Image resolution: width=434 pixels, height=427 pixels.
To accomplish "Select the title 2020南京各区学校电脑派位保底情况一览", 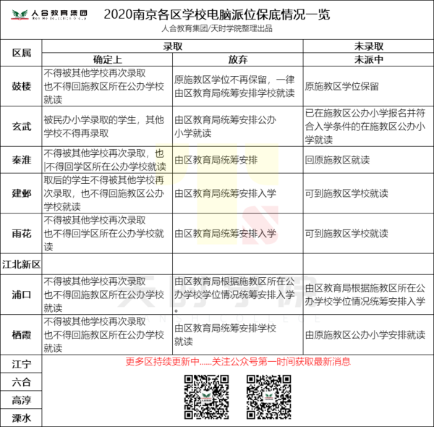I will [x=217, y=14].
